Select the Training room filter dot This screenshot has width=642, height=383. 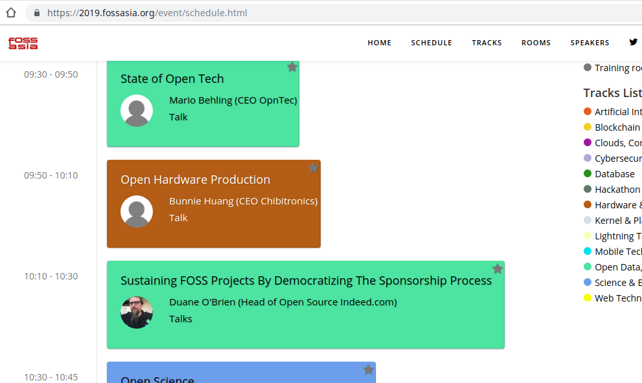(x=588, y=67)
